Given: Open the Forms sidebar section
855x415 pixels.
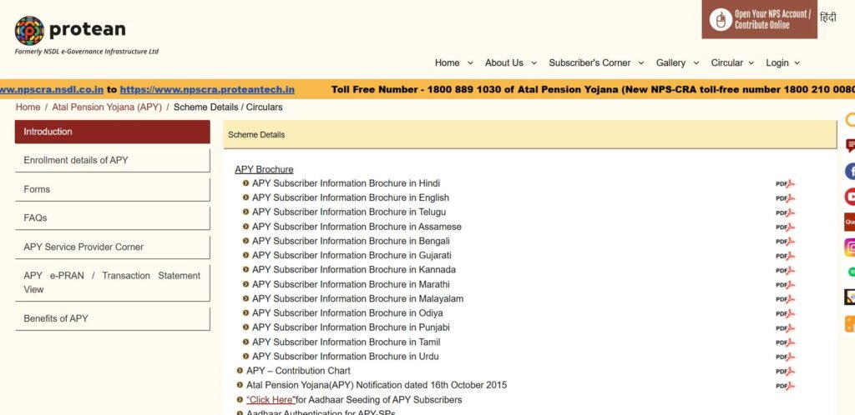Looking at the screenshot, I should pos(113,189).
